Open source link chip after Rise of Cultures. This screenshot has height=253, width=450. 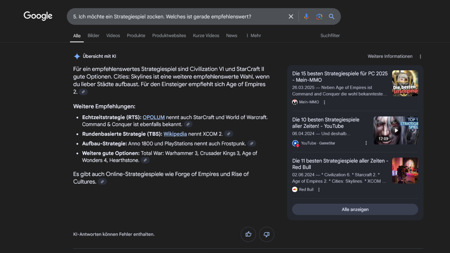(x=102, y=182)
